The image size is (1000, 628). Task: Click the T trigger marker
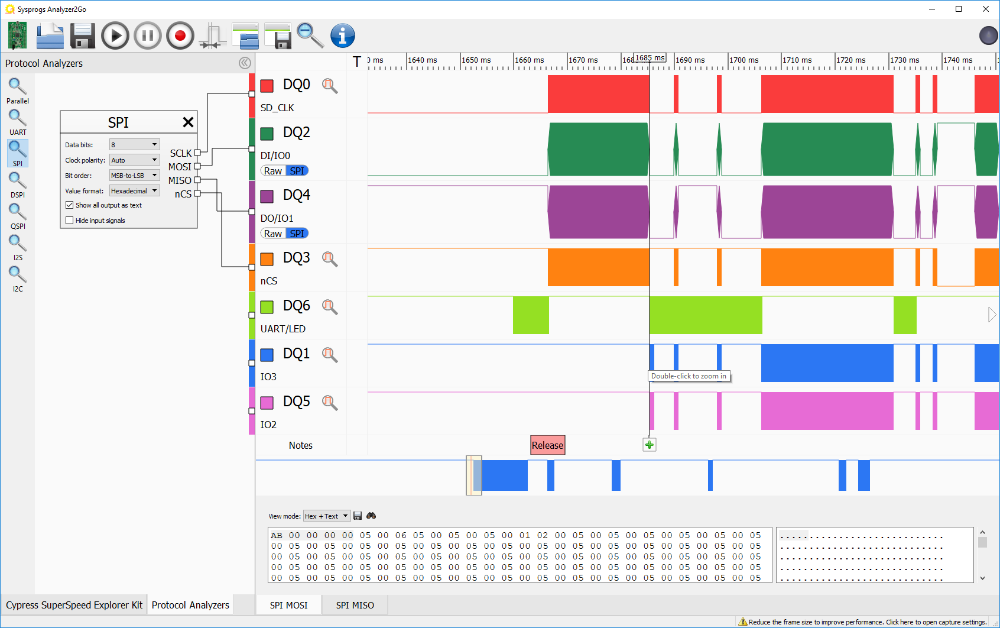click(x=356, y=61)
